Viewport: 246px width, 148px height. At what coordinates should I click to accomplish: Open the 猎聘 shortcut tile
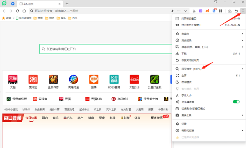(x=94, y=82)
